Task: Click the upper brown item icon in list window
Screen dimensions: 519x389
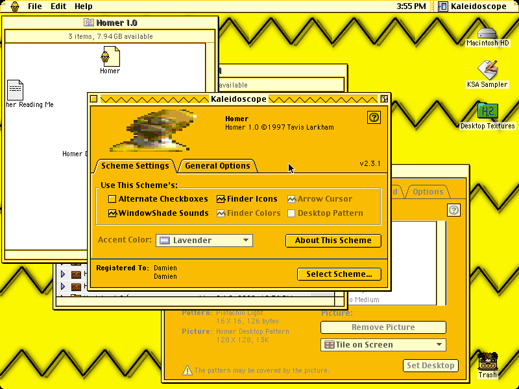Action: click(76, 274)
